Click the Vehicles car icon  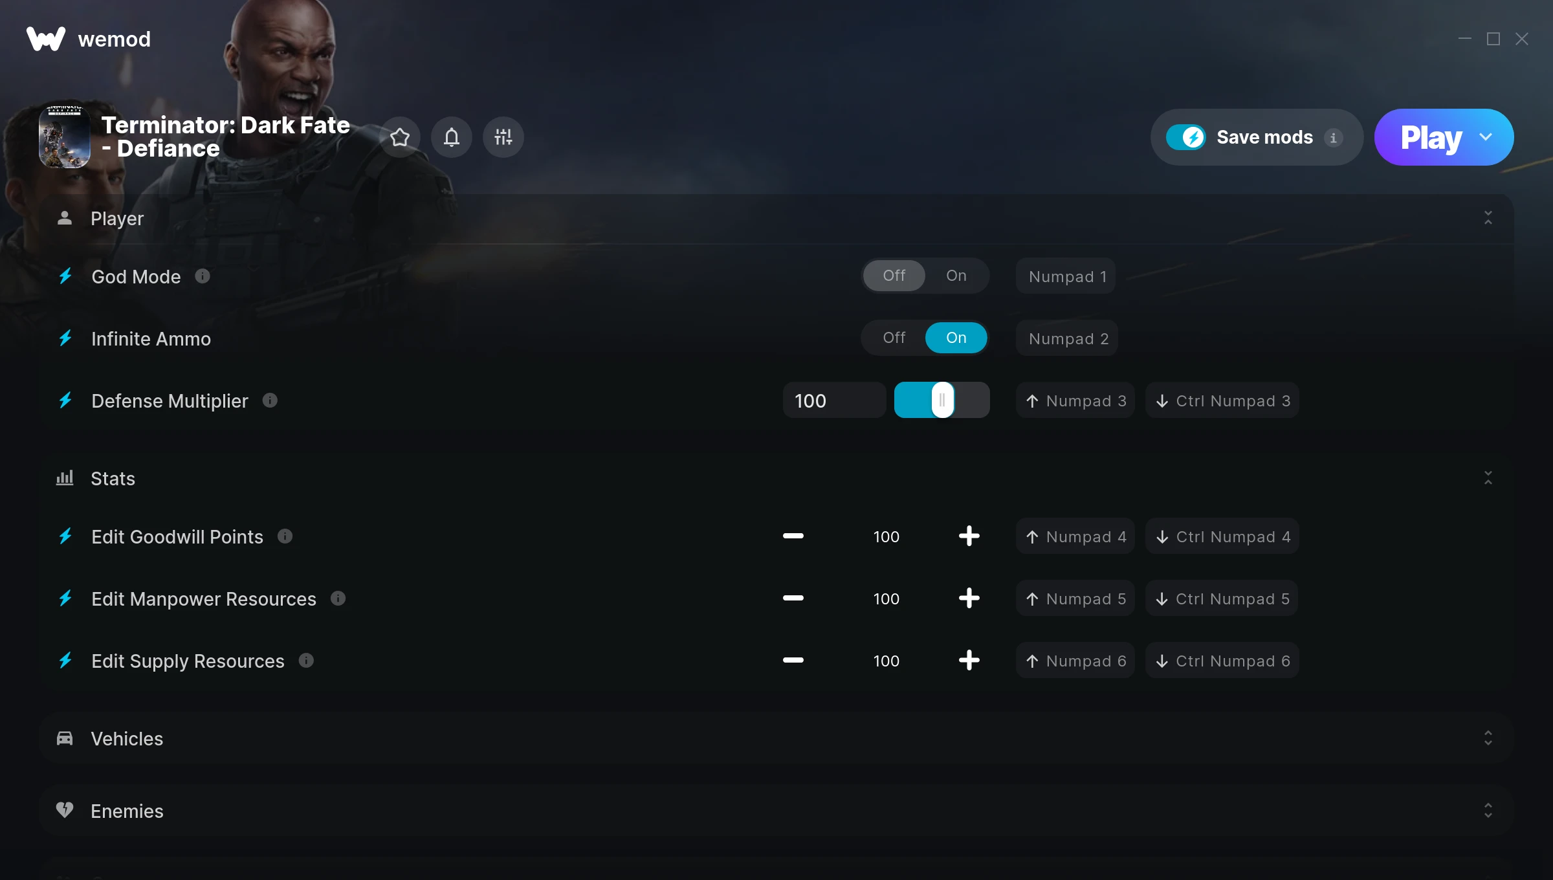click(65, 738)
